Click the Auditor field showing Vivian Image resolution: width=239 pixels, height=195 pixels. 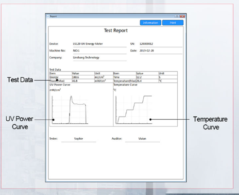pyautogui.click(x=142, y=139)
